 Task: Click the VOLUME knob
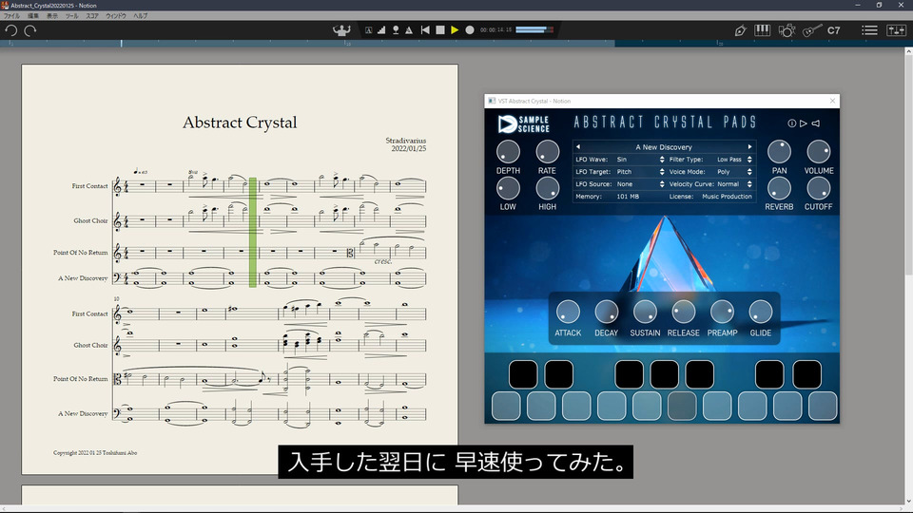coord(818,152)
